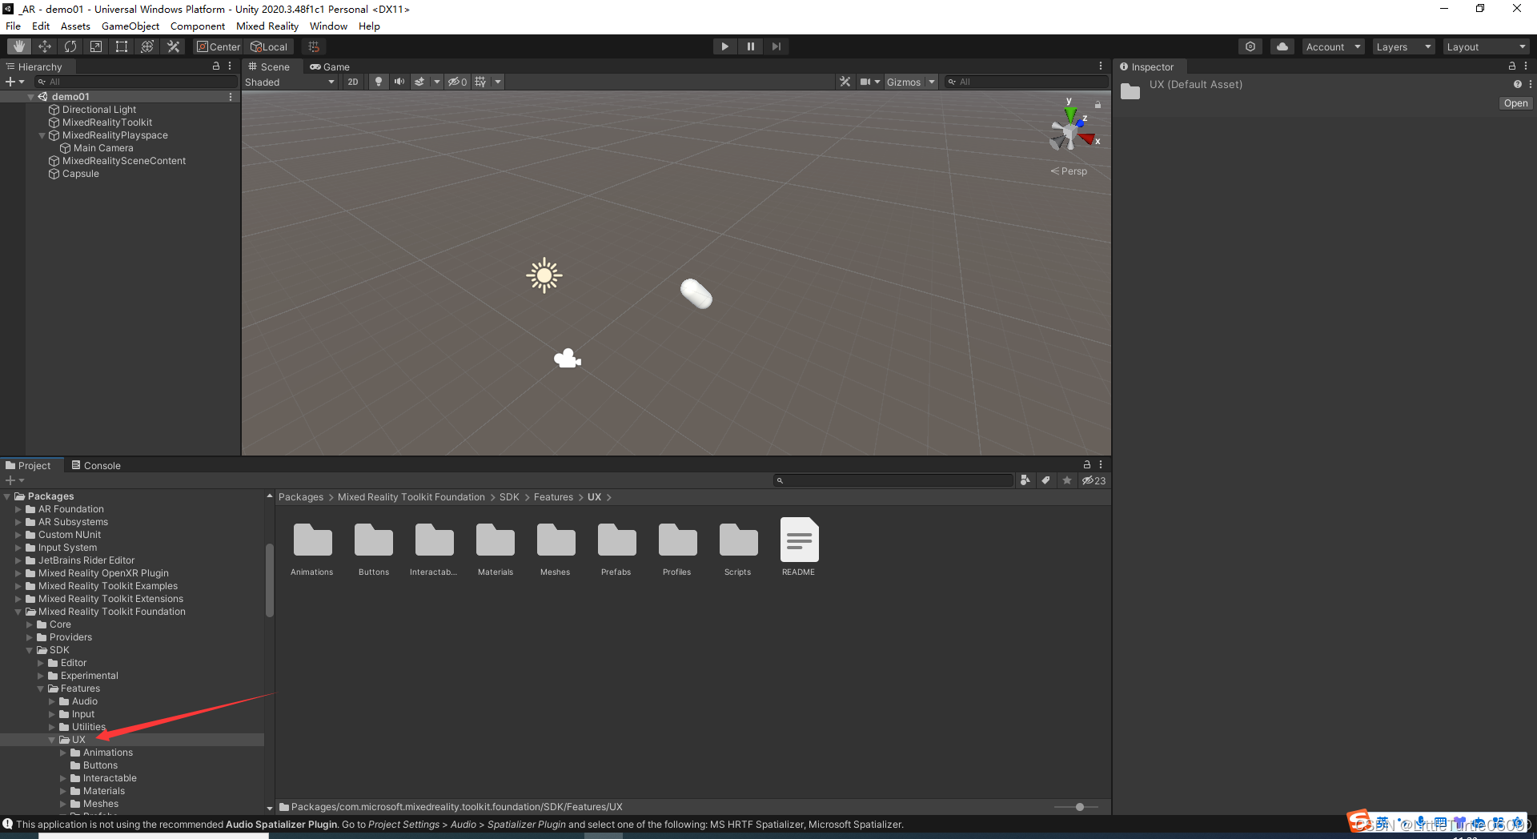The width and height of the screenshot is (1537, 839).
Task: Open the Mixed Reality menu
Action: coord(267,26)
